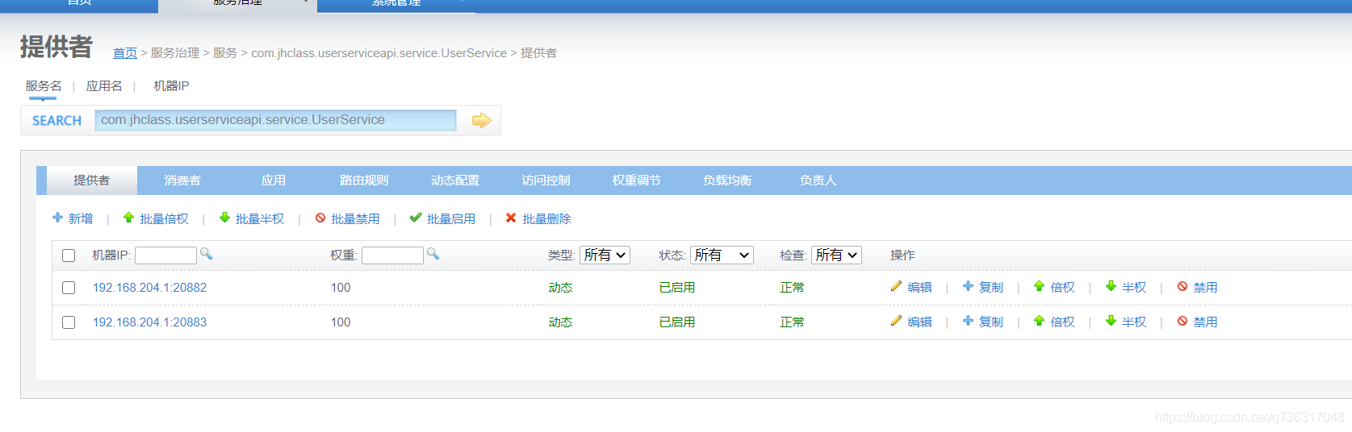Switch to the 提供者 tab
The height and width of the screenshot is (432, 1352).
[x=91, y=181]
